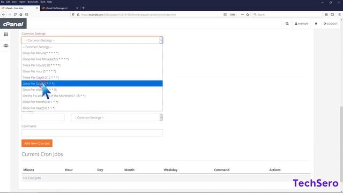The width and height of the screenshot is (343, 193).
Task: Open the File menu
Action: pos(3,2)
